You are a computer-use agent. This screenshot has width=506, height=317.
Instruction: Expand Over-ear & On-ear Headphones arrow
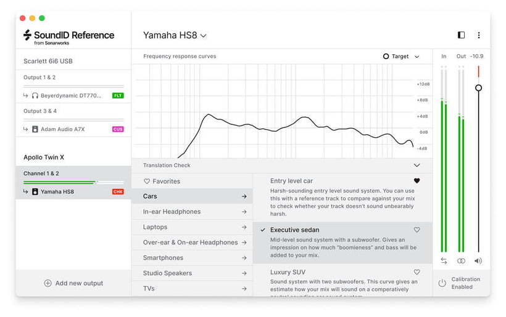(x=244, y=243)
